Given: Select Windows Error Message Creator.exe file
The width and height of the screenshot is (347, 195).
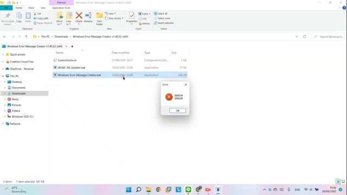Looking at the screenshot, I should pos(120,75).
